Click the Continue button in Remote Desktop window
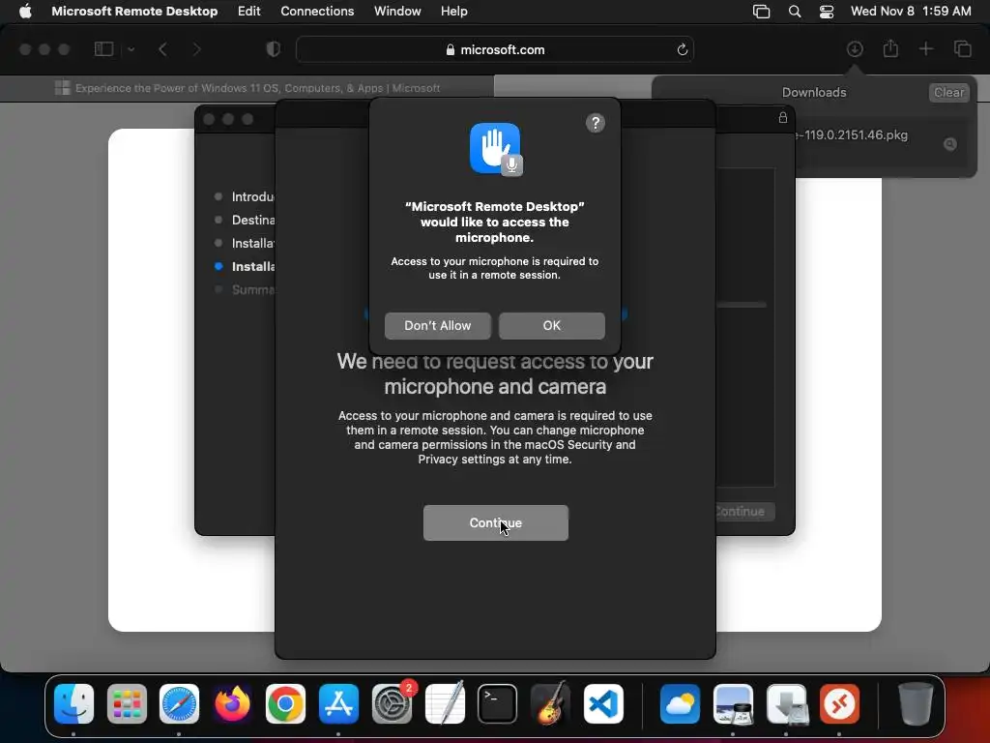The height and width of the screenshot is (743, 990). point(496,522)
